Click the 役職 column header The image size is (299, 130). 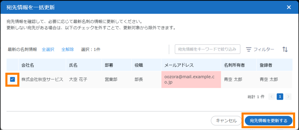139,65
